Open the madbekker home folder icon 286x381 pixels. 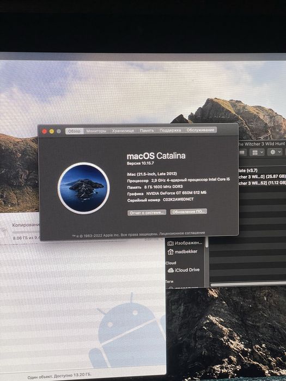click(171, 252)
